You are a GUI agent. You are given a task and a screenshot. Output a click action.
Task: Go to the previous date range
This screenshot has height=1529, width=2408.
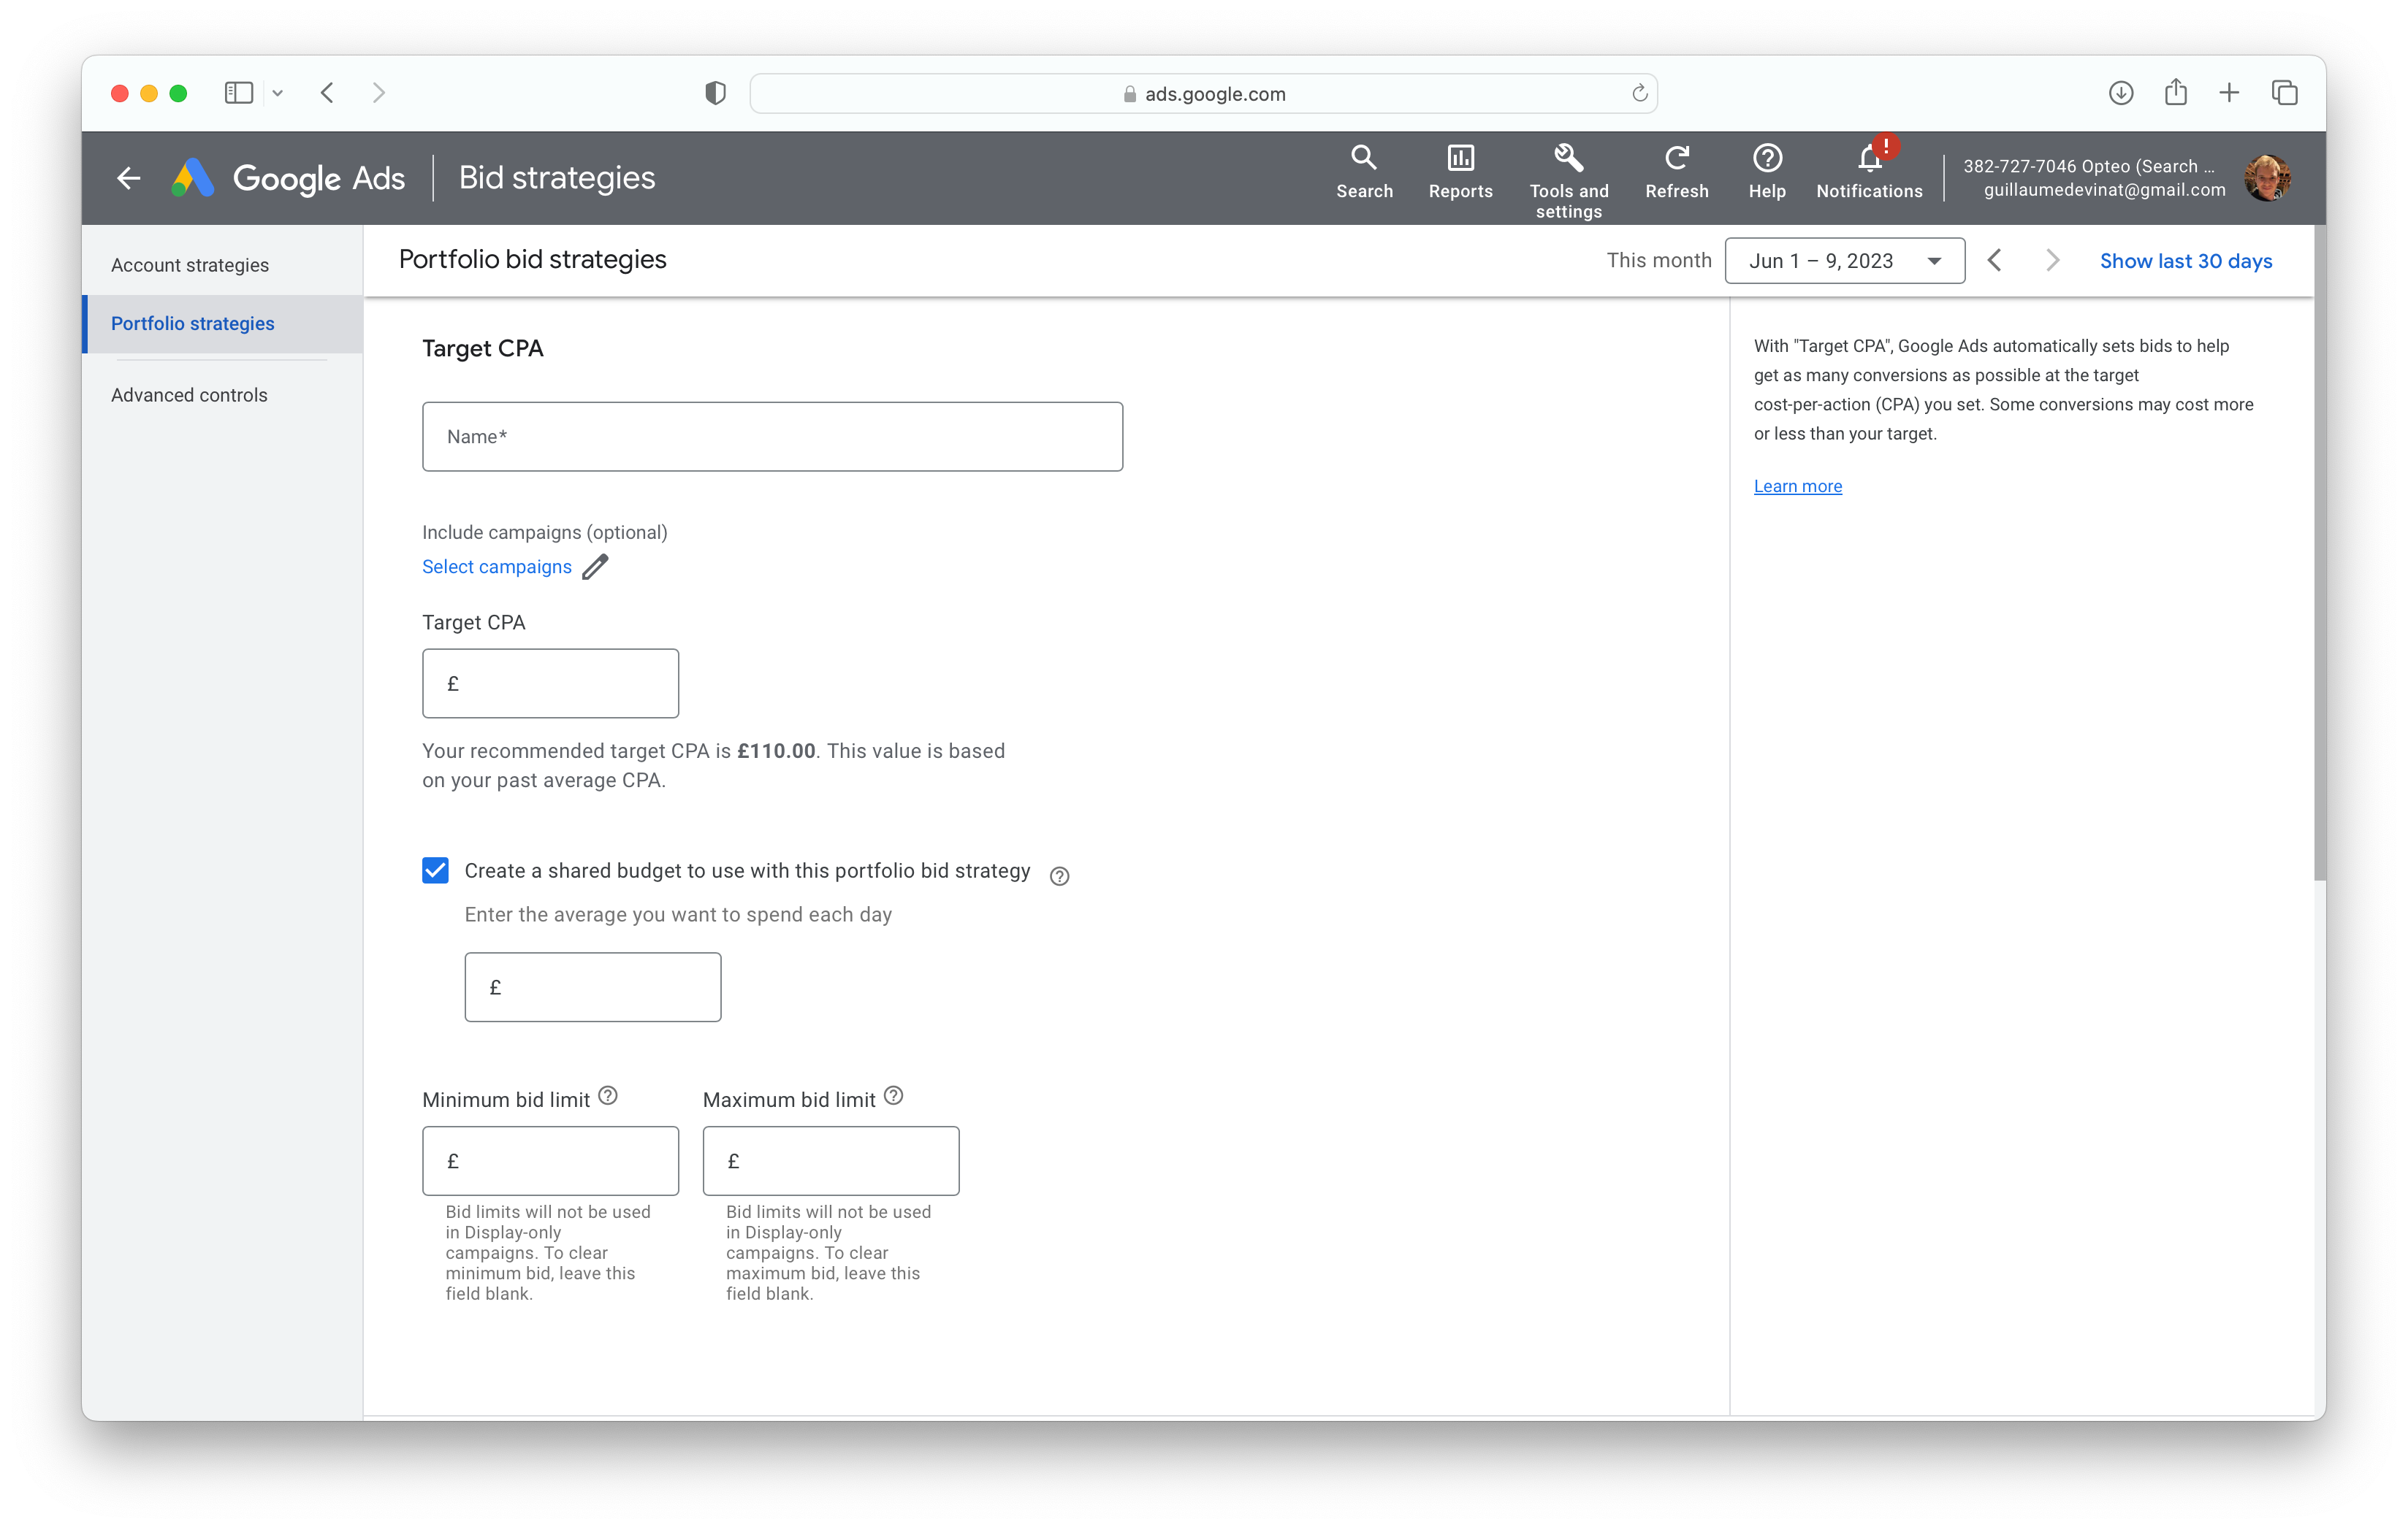point(1995,261)
